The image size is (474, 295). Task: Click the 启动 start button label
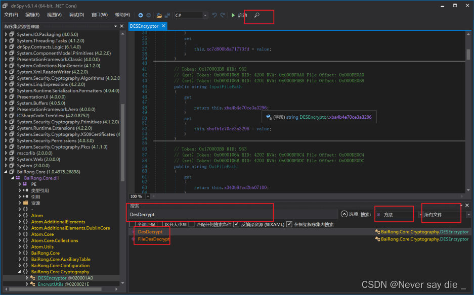click(x=242, y=15)
